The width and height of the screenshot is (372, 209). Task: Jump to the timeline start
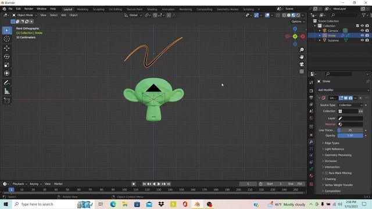(x=144, y=184)
